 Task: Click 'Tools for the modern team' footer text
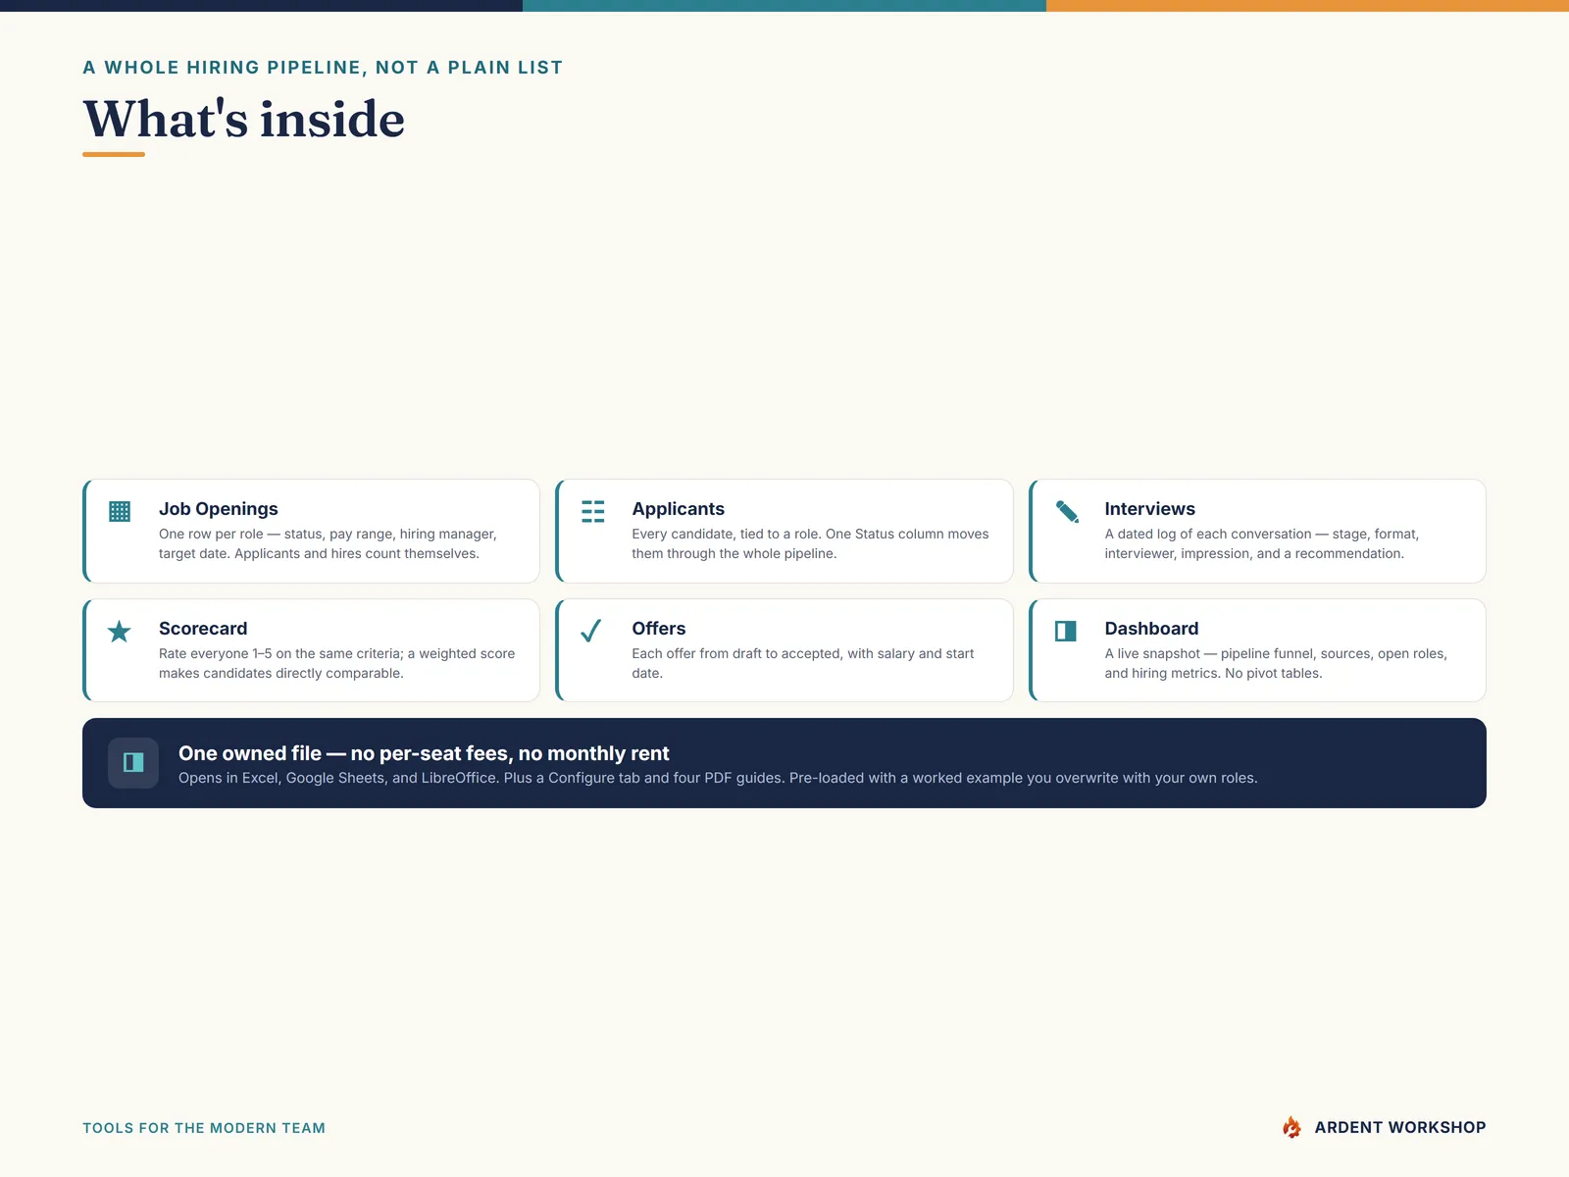pyautogui.click(x=204, y=1128)
